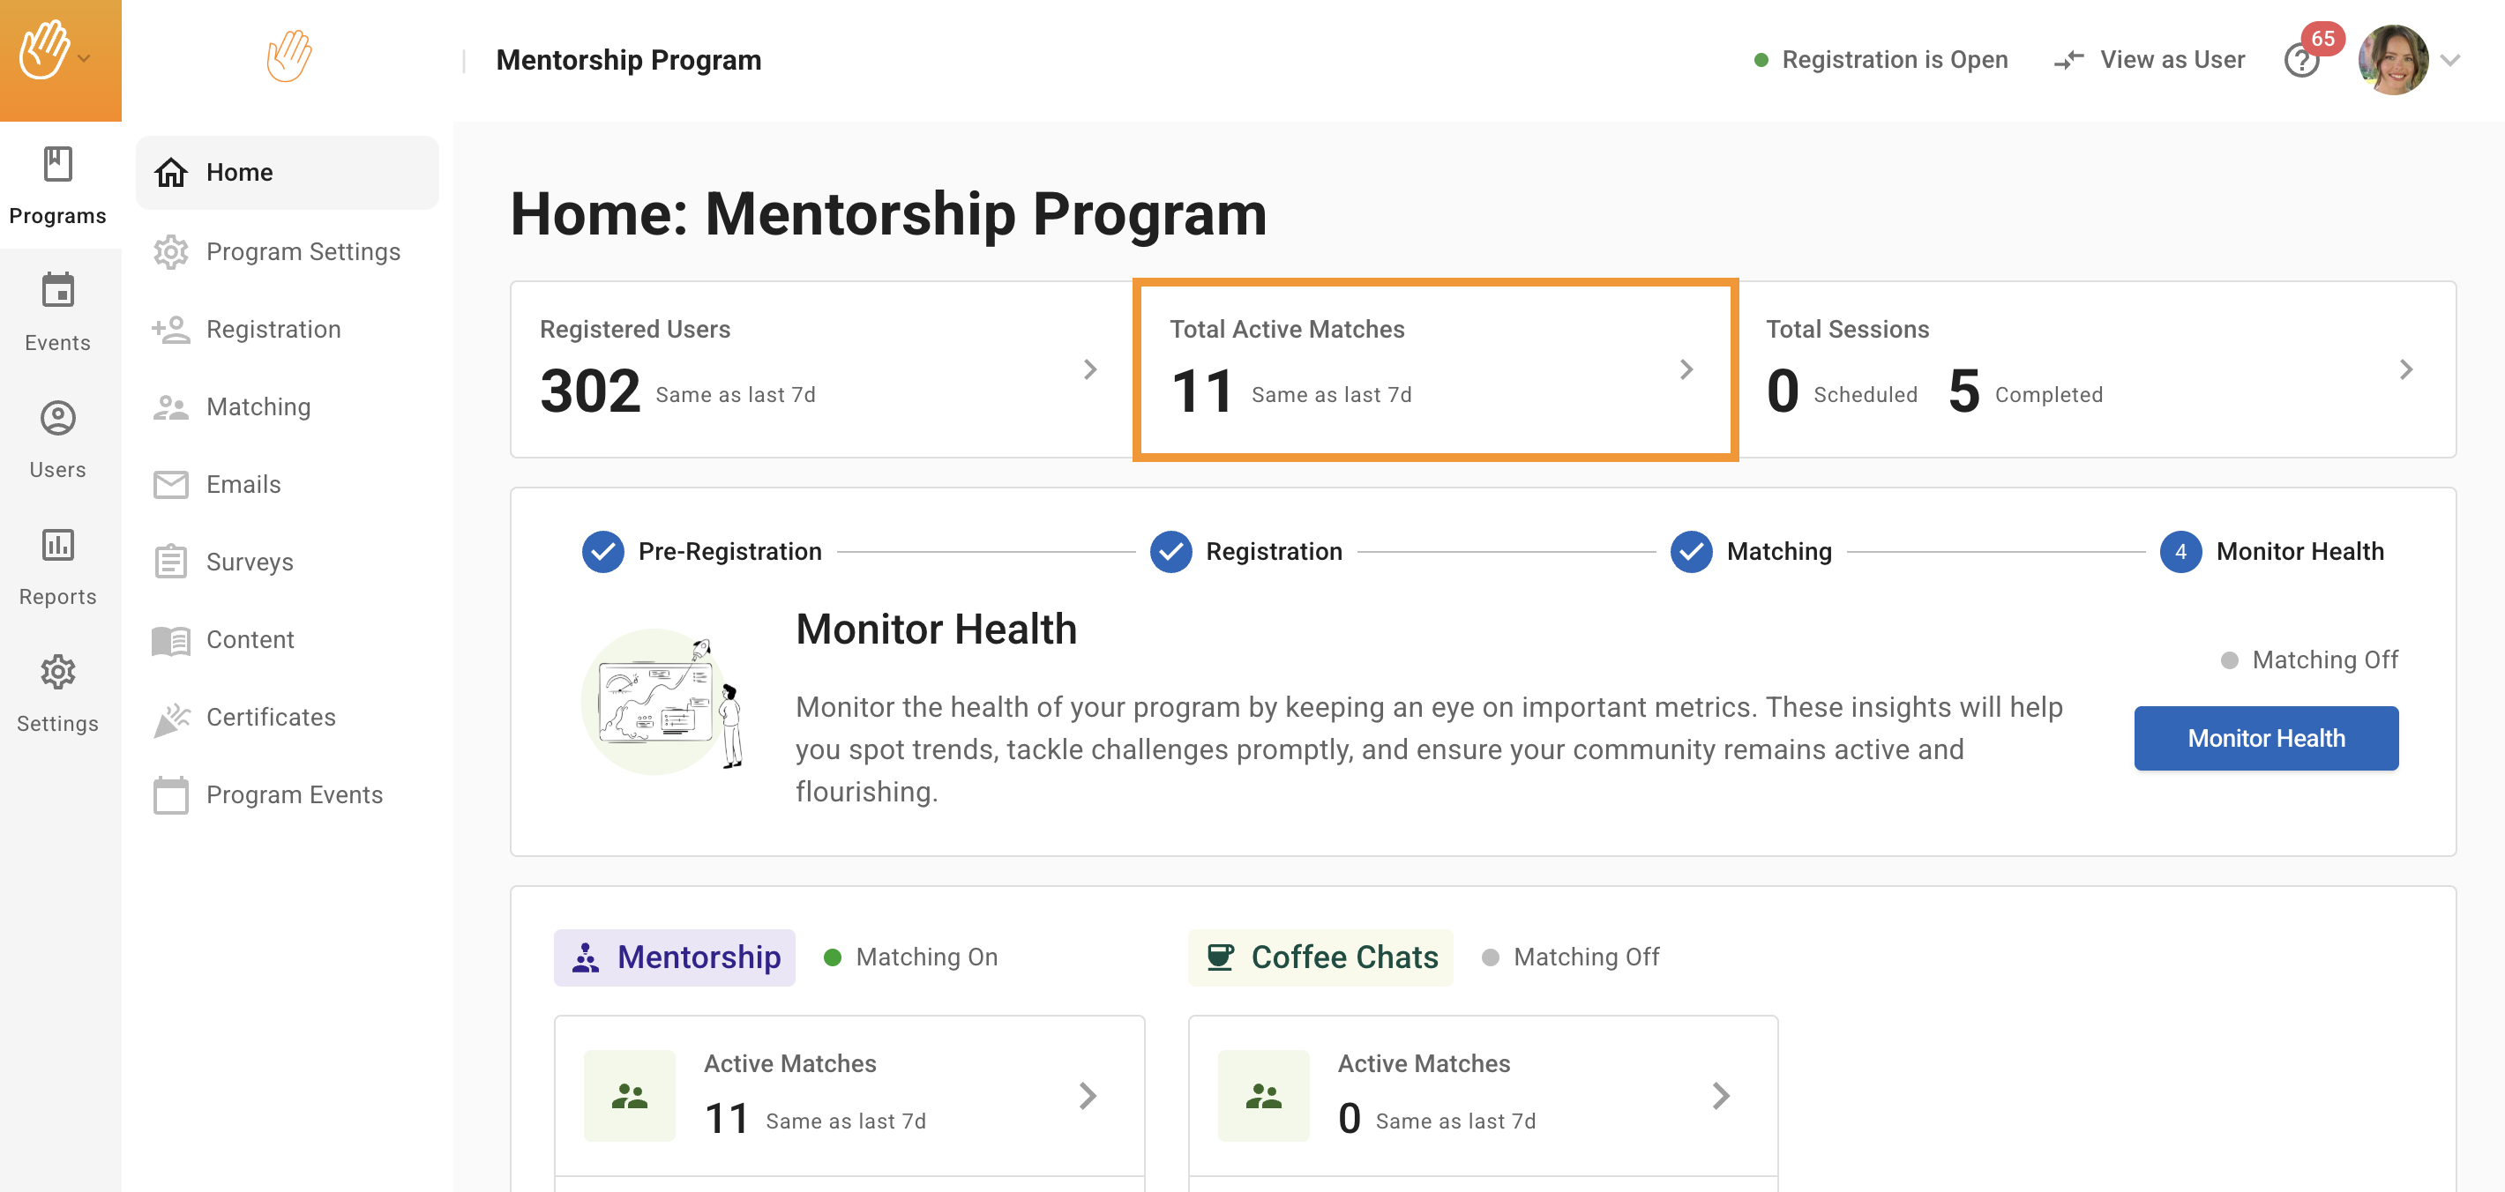This screenshot has width=2505, height=1192.
Task: Select the step 4 Monitor Health circle
Action: pyautogui.click(x=2180, y=552)
